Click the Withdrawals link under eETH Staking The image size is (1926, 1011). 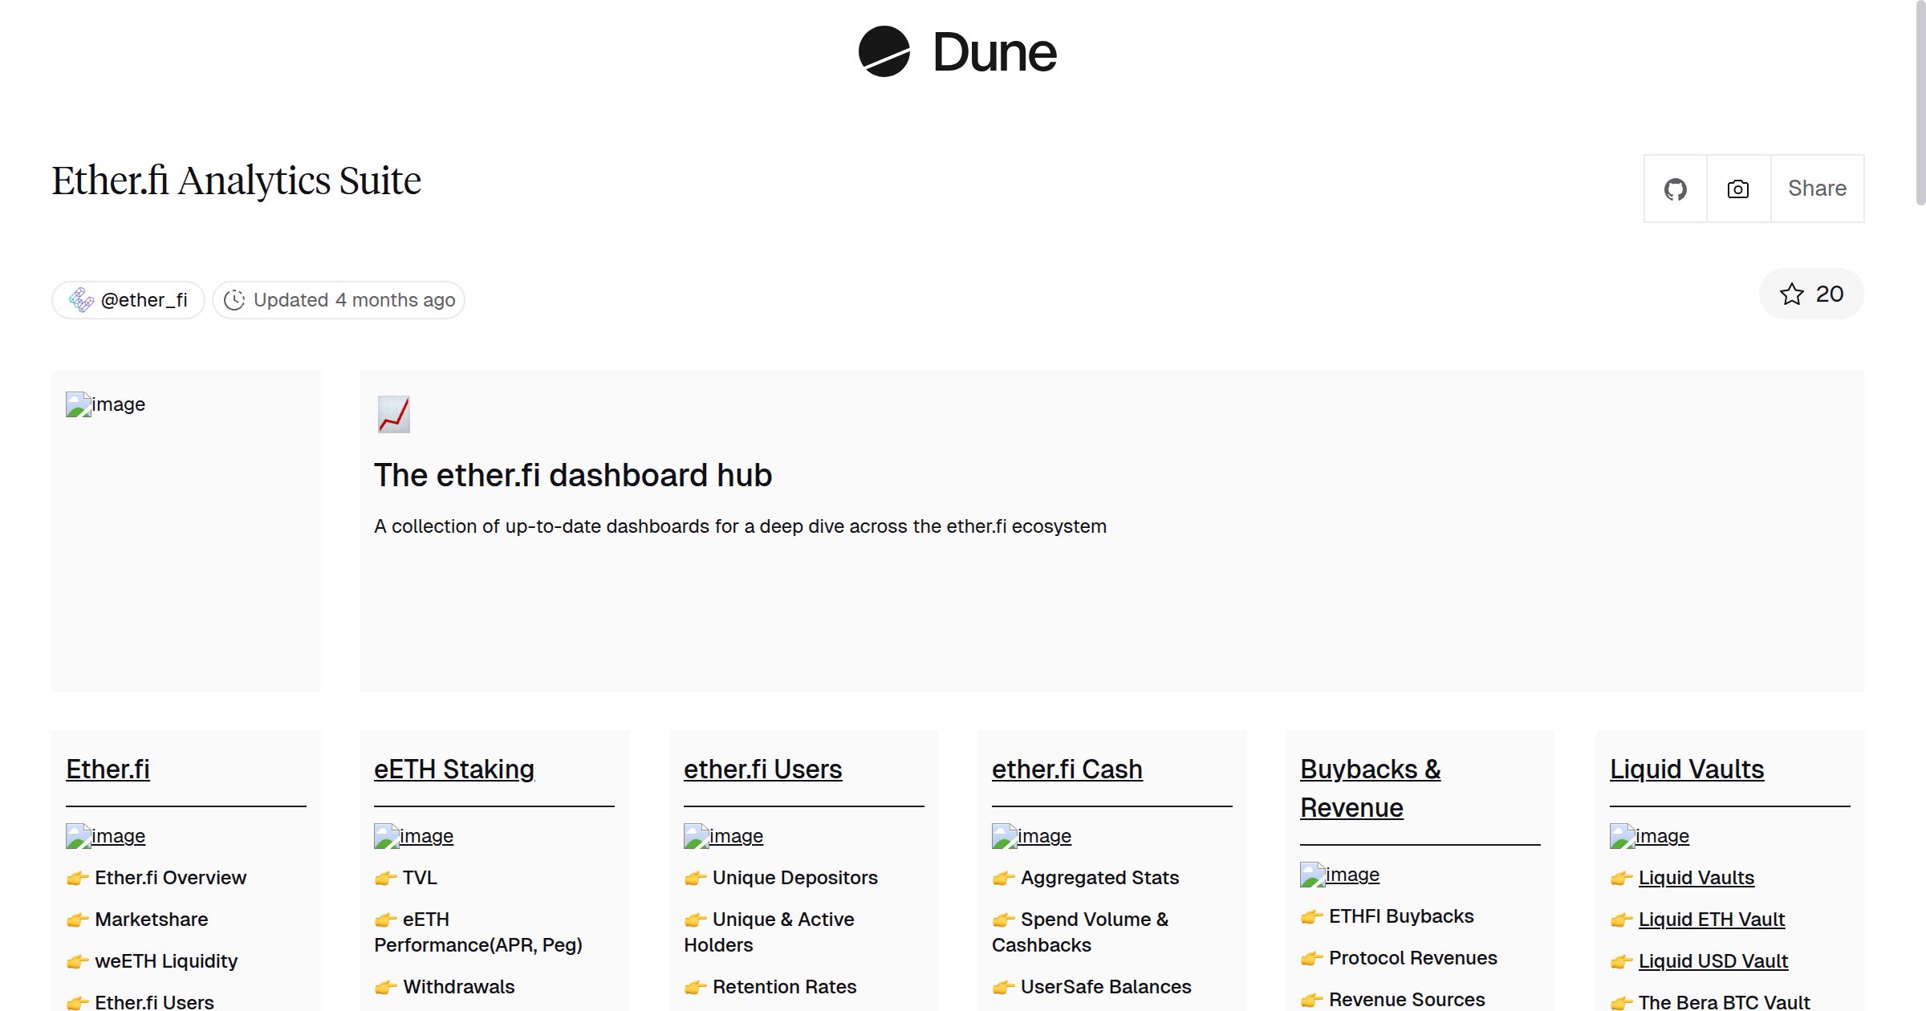(459, 986)
